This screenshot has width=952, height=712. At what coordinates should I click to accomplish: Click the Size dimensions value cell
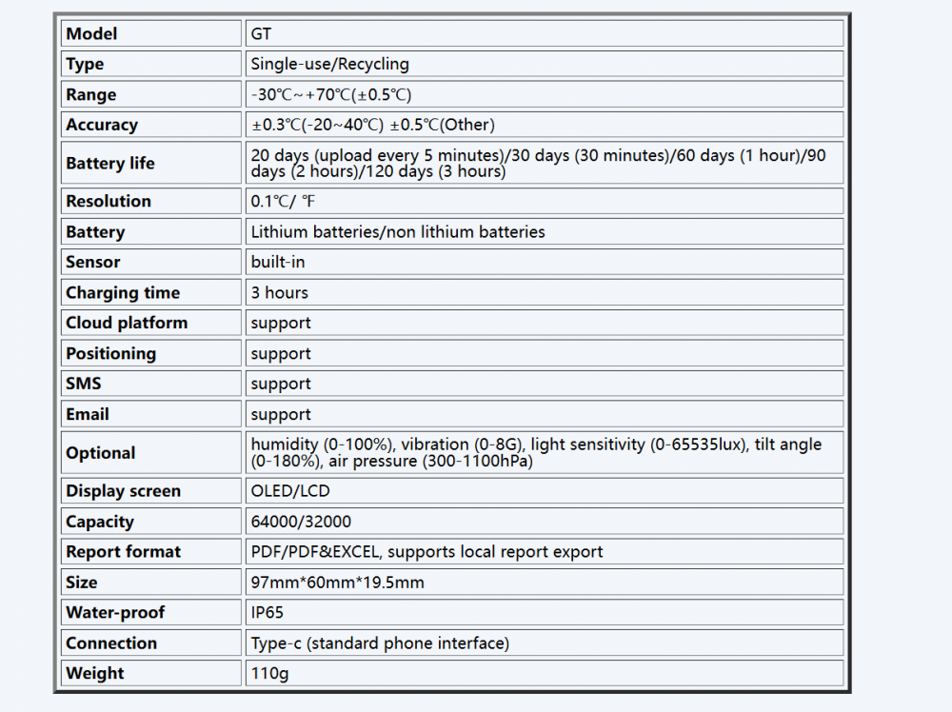[338, 583]
